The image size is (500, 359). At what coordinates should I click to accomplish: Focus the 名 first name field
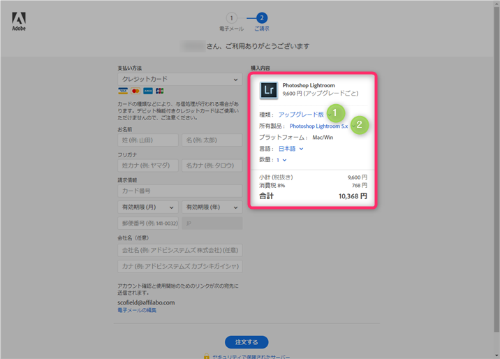tap(212, 140)
